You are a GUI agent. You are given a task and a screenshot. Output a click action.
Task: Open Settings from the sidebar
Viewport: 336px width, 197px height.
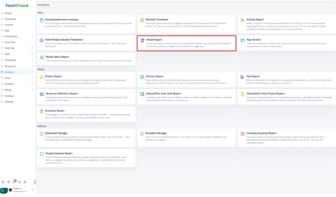click(x=9, y=102)
